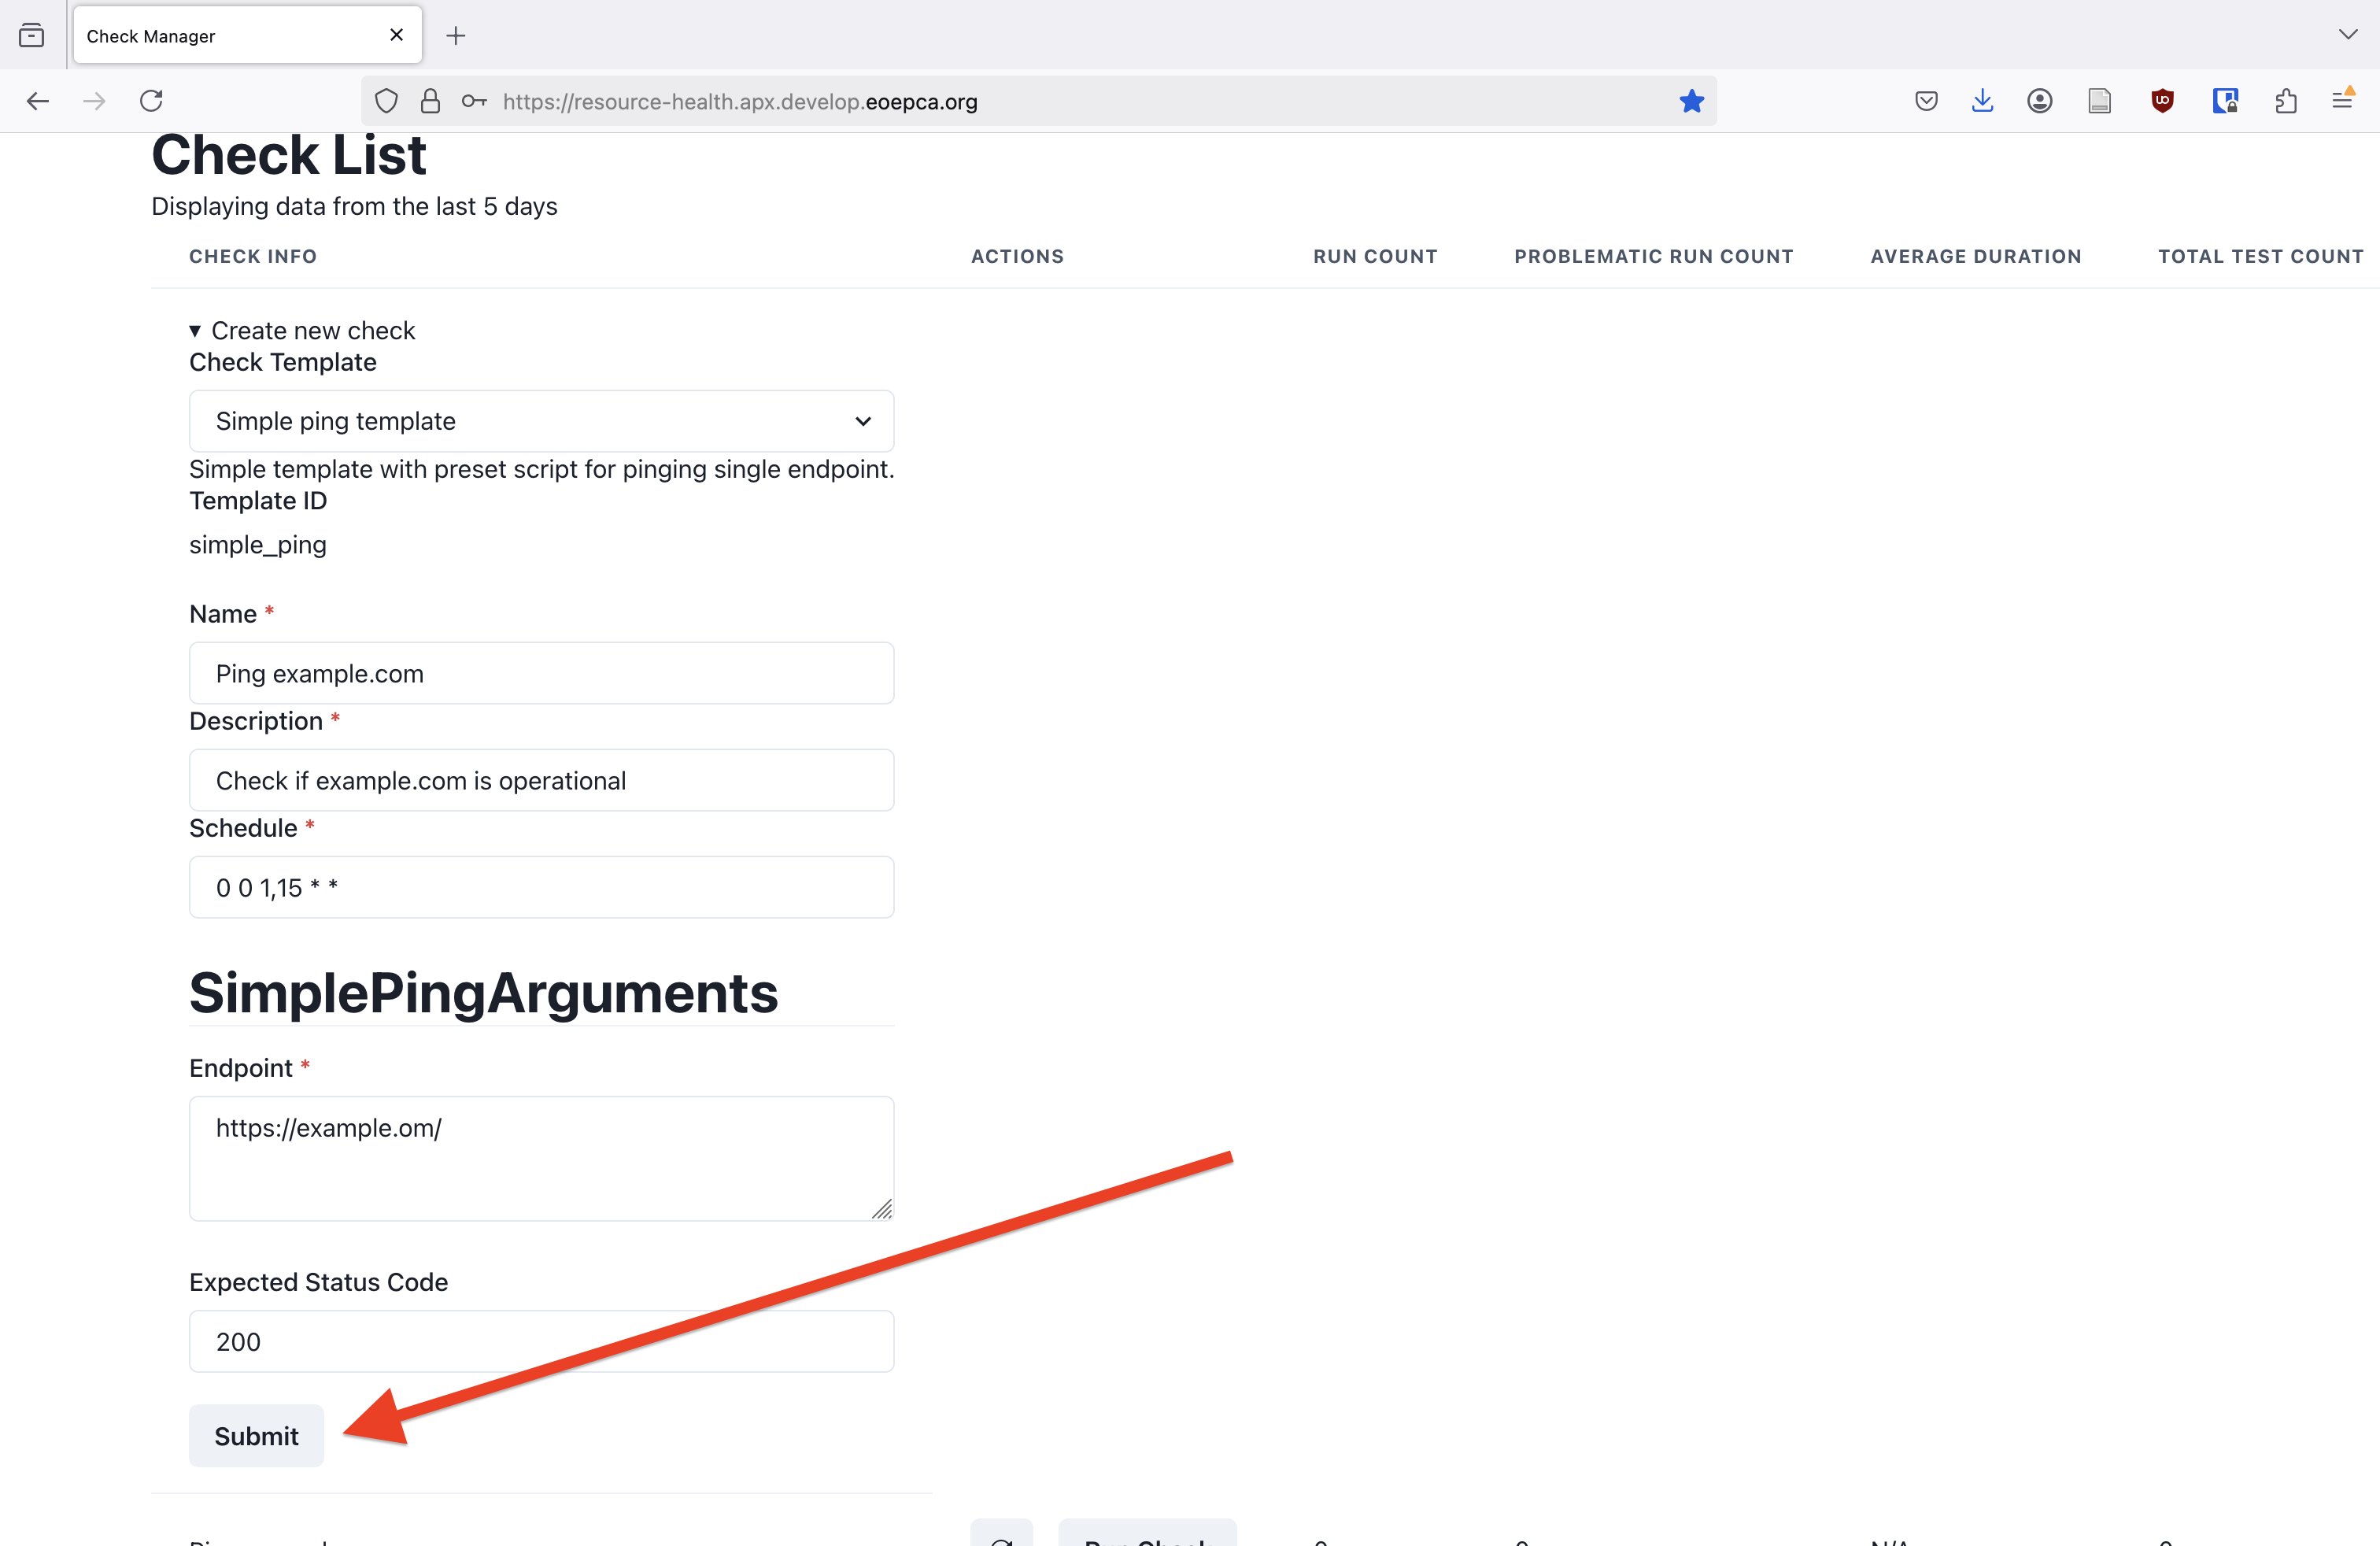Open the Firefox hamburger menu
2380x1546 pixels.
click(x=2342, y=101)
